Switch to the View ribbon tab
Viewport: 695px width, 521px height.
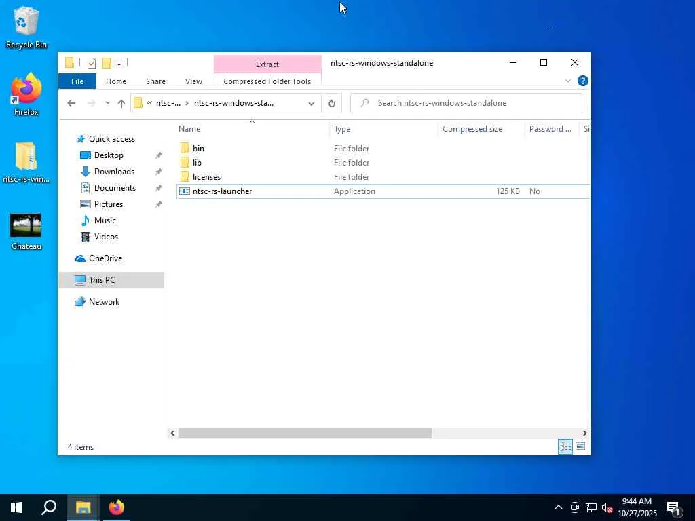pyautogui.click(x=193, y=81)
